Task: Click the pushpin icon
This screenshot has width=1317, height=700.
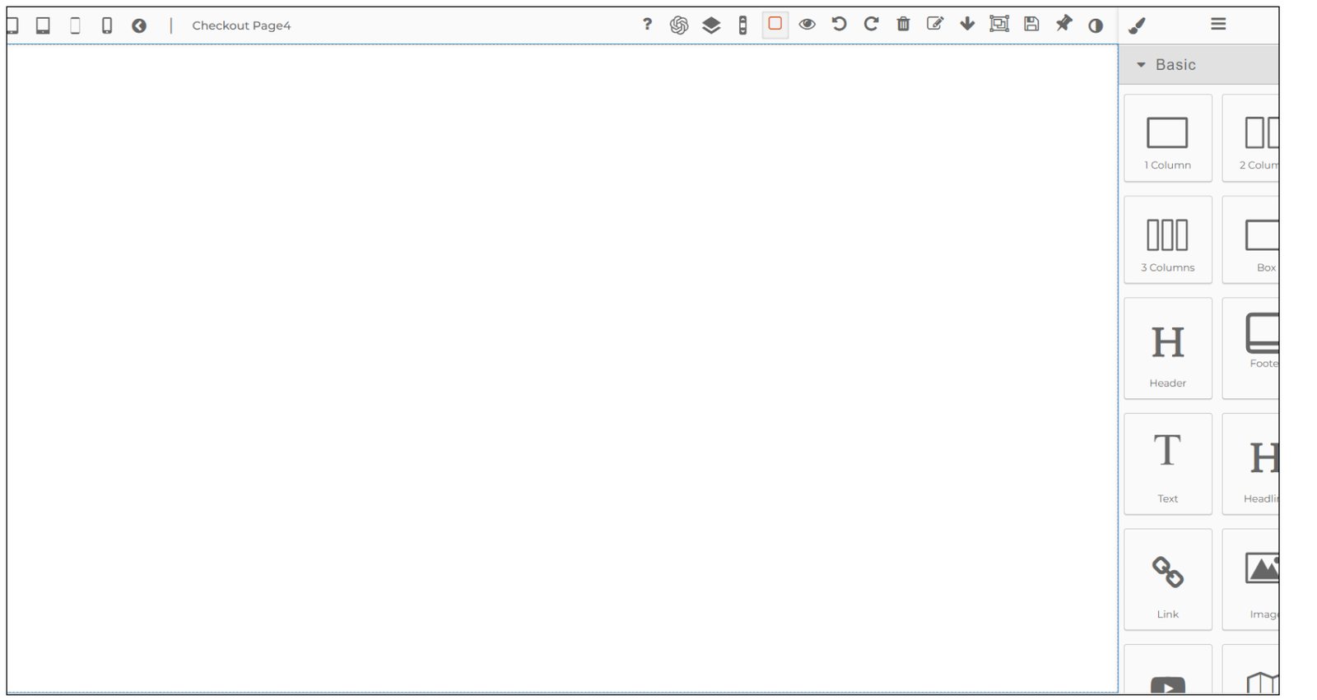Action: pyautogui.click(x=1063, y=23)
